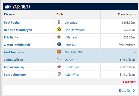Image resolution: width=139 pixels, height=96 pixels.
Task: Click the Manchester United crest icon
Action: (59, 52)
